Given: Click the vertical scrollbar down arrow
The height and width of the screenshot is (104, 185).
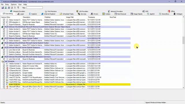Looking at the screenshot, I should click(x=183, y=88).
